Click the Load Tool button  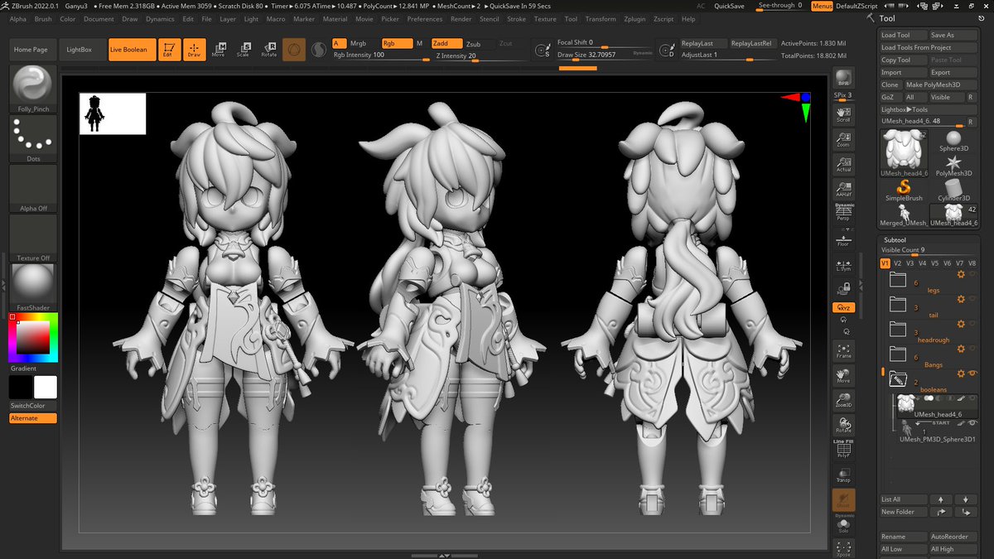pos(903,36)
